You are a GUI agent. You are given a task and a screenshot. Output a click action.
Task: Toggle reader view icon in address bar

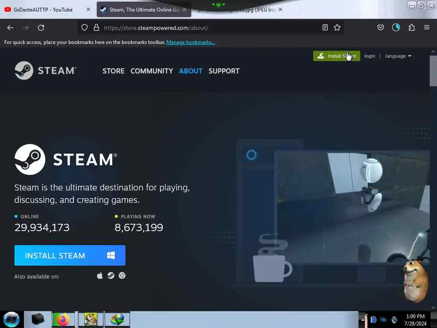[325, 27]
